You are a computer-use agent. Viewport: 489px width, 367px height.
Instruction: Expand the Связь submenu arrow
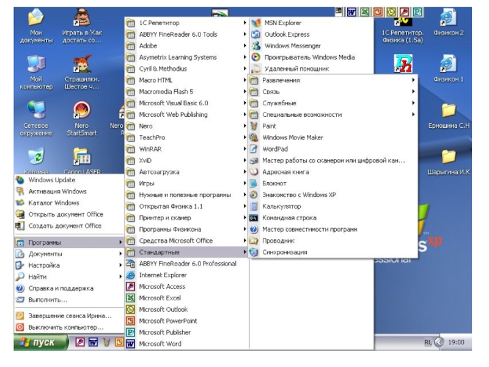click(413, 91)
